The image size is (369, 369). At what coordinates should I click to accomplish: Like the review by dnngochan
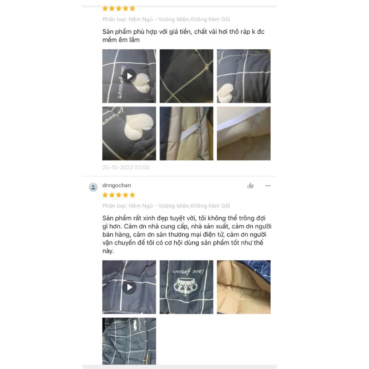pos(250,186)
